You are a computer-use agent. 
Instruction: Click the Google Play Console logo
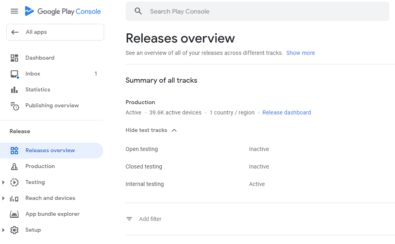[63, 12]
